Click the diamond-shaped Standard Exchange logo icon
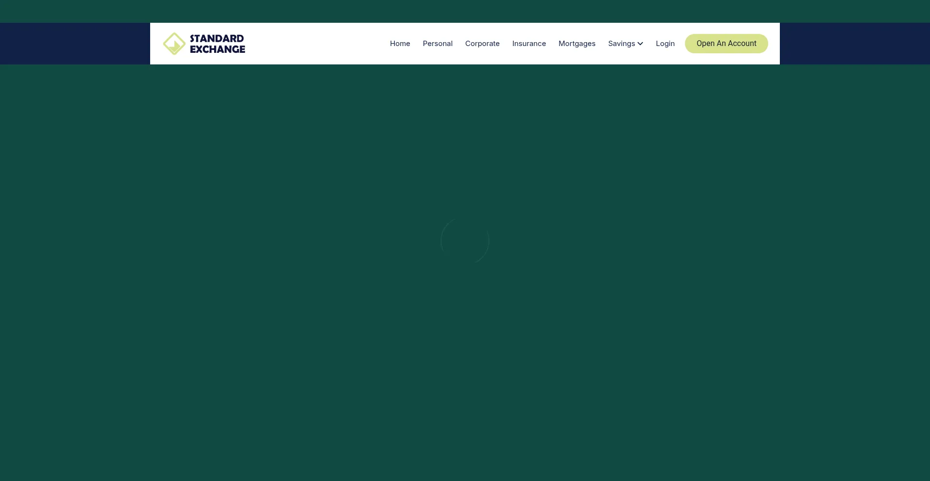Image resolution: width=930 pixels, height=481 pixels. (x=174, y=44)
